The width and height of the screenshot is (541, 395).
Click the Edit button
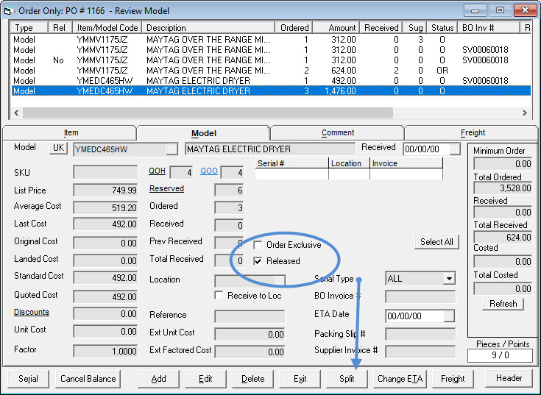[205, 379]
